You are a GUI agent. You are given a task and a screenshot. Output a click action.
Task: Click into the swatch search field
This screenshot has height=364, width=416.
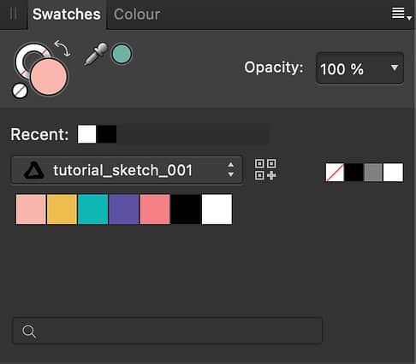(x=168, y=331)
